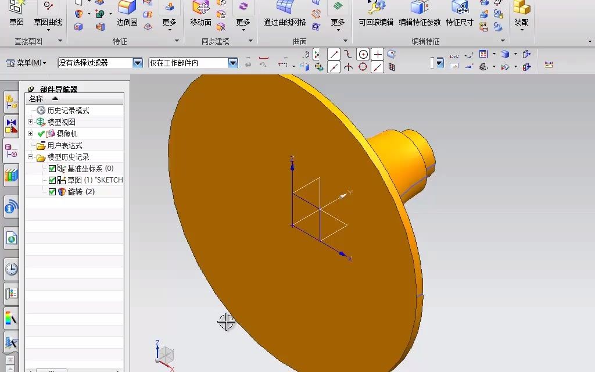Open the 菜单(M) menu
The image size is (595, 372).
[26, 63]
